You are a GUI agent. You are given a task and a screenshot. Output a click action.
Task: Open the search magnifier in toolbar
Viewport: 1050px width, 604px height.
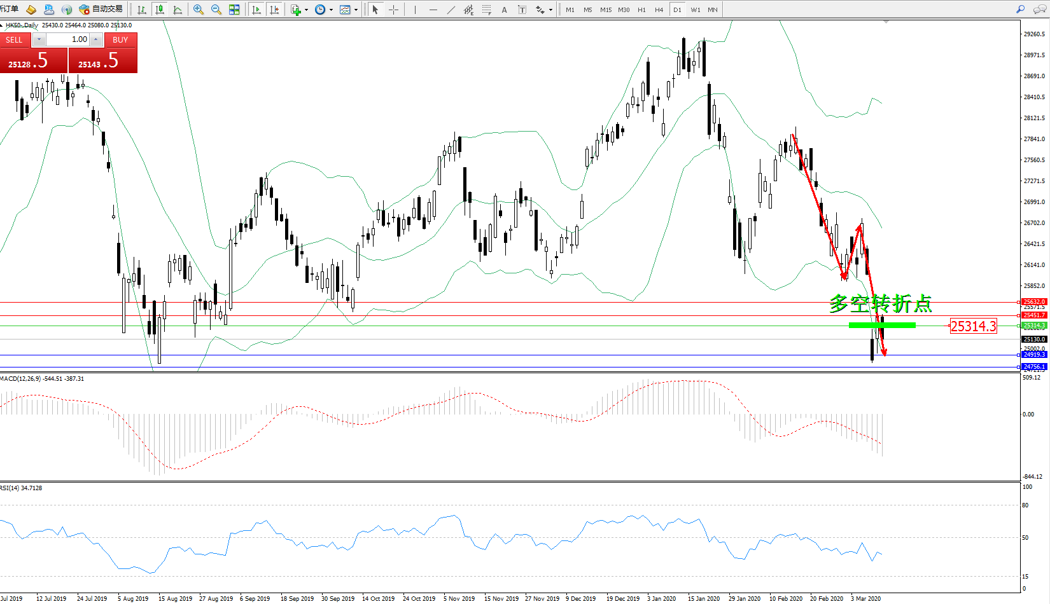point(1021,10)
